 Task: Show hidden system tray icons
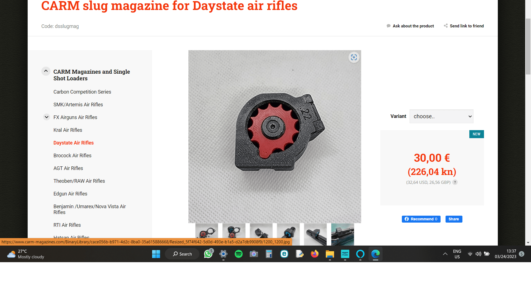tap(445, 254)
